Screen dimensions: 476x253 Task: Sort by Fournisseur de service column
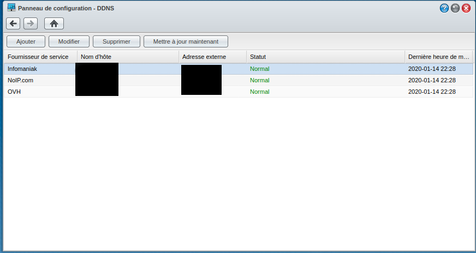[40, 57]
